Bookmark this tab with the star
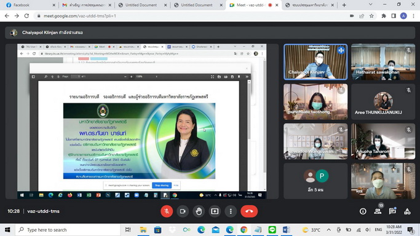This screenshot has height=236, width=420. coord(371,16)
